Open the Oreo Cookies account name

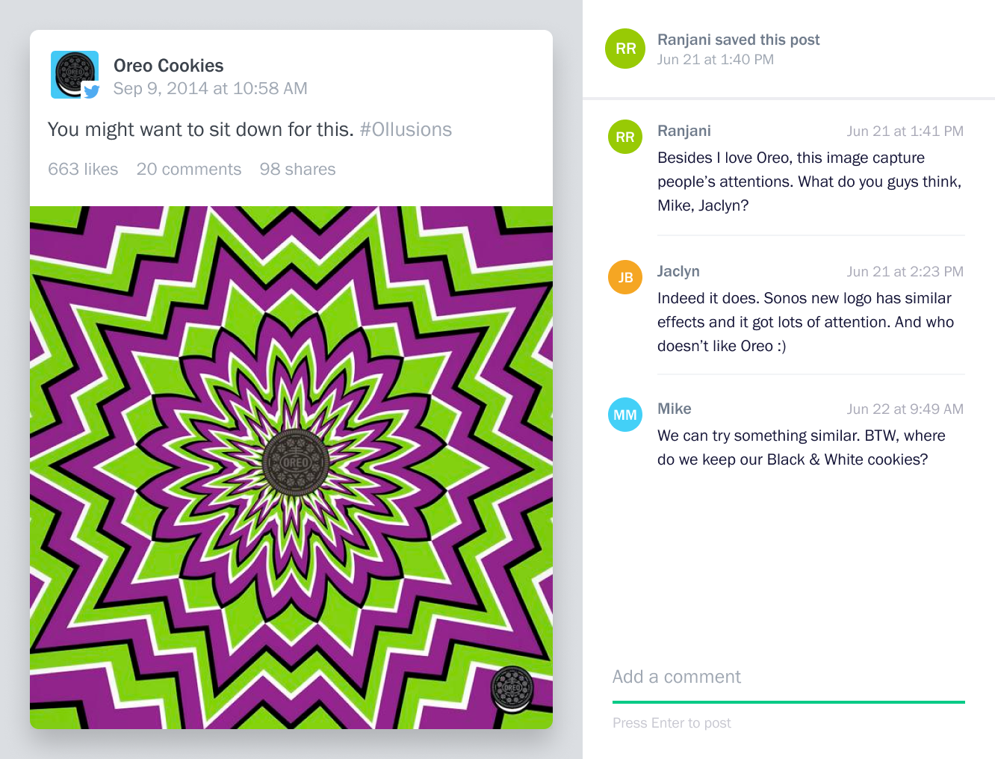click(x=169, y=66)
